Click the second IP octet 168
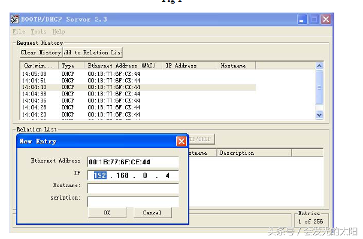This screenshot has width=363, height=239. (122, 176)
